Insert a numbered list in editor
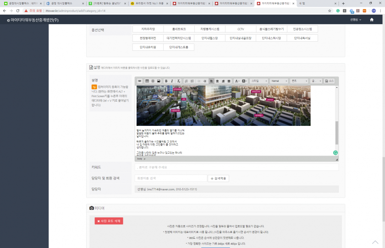 pos(186,81)
